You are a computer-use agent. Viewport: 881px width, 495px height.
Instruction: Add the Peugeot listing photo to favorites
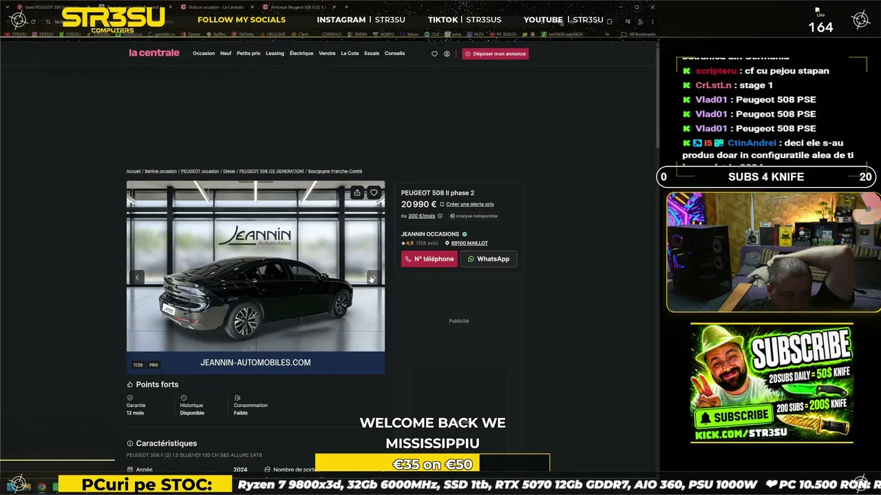coord(374,192)
